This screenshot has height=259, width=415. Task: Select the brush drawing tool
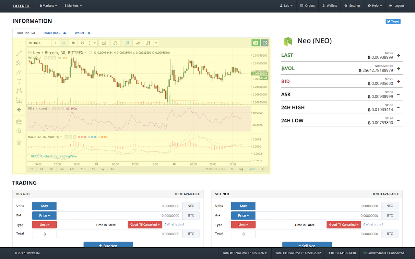tap(19, 72)
